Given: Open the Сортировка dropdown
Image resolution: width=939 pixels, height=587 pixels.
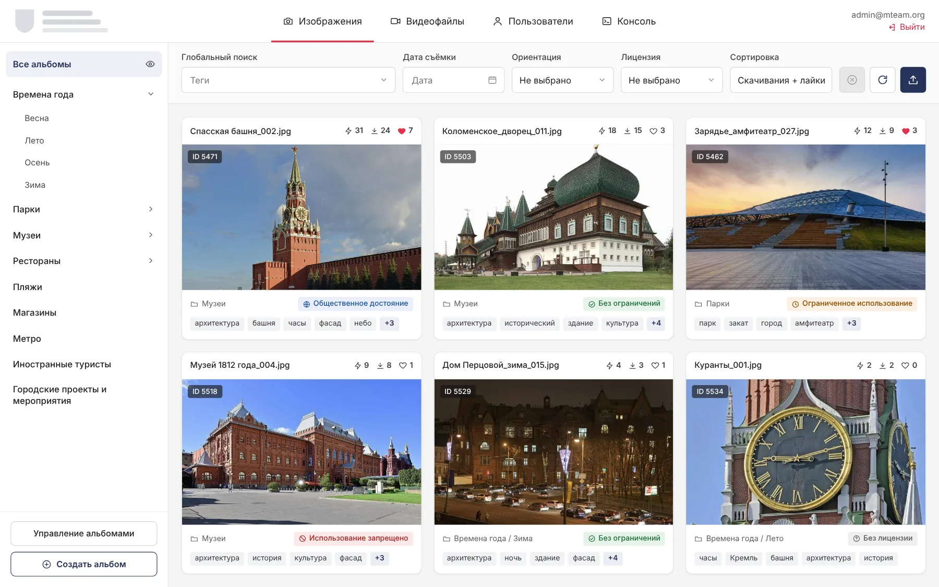Looking at the screenshot, I should point(781,80).
